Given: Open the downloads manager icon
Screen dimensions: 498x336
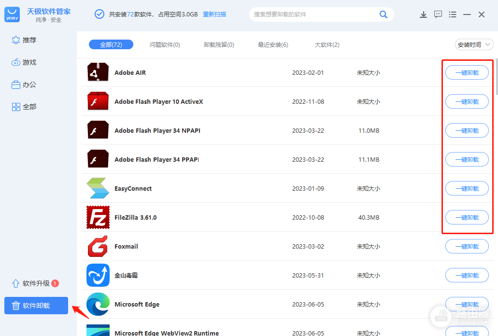Looking at the screenshot, I should tap(423, 14).
